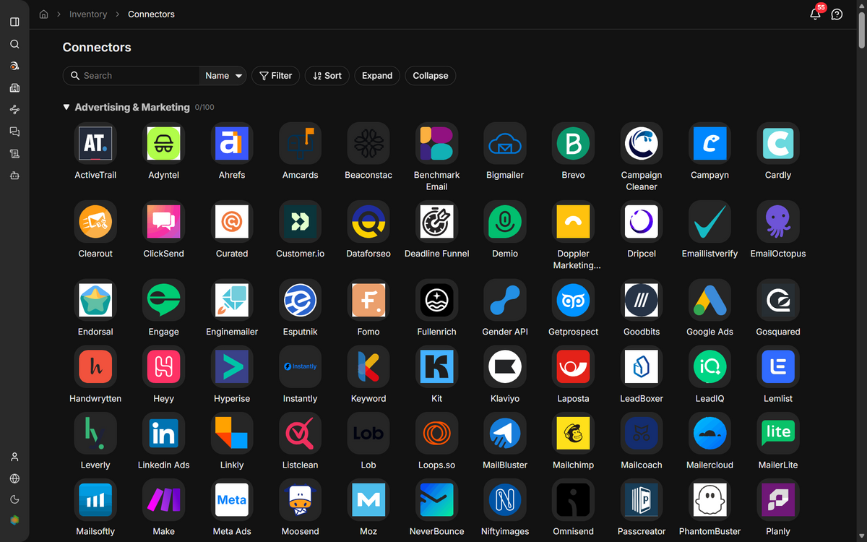The width and height of the screenshot is (867, 542).
Task: Open the help question mark icon
Action: pos(837,14)
